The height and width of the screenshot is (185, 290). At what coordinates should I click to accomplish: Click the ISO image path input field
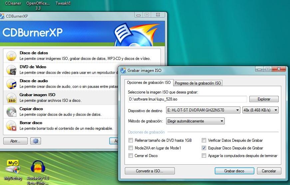pos(187,99)
